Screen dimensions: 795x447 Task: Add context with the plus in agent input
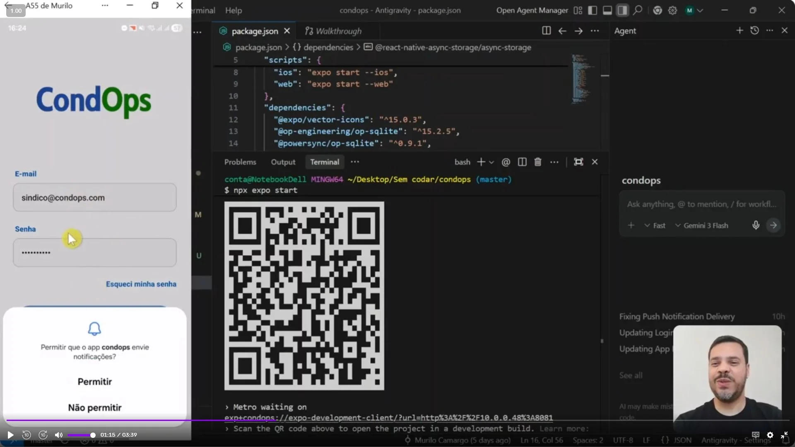[631, 225]
